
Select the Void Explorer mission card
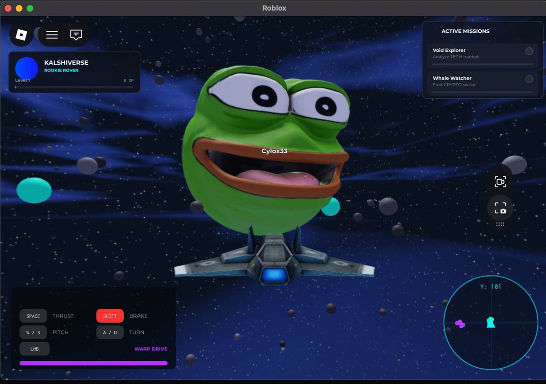pyautogui.click(x=483, y=56)
